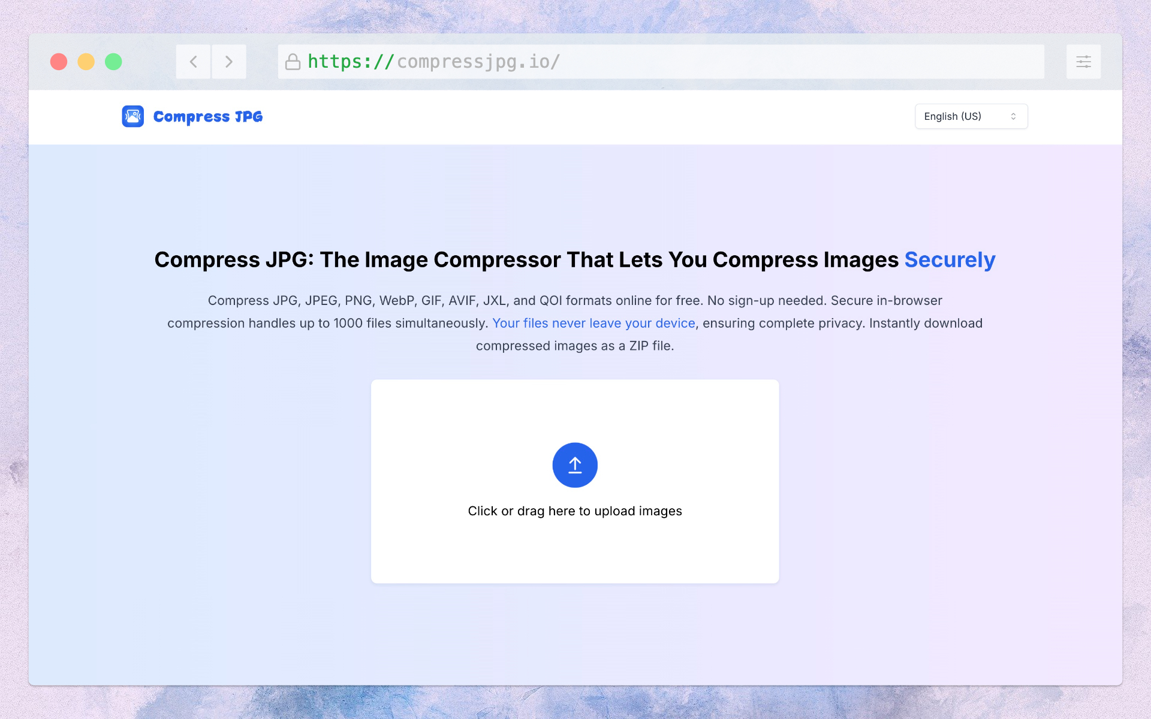This screenshot has height=719, width=1151.
Task: Select the upload drop zone card
Action: pos(574,481)
